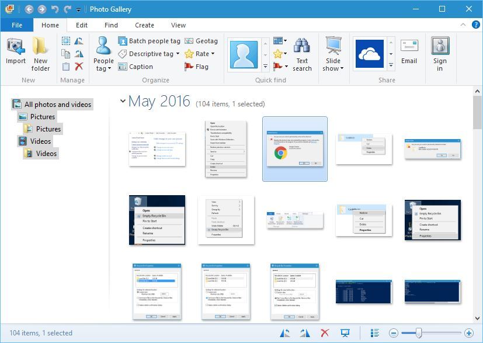The height and width of the screenshot is (343, 483).
Task: Open the Rate dropdown arrow
Action: 213,54
